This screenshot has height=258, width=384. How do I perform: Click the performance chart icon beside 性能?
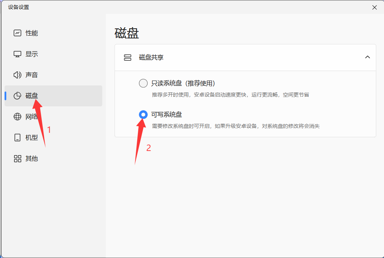pyautogui.click(x=17, y=33)
